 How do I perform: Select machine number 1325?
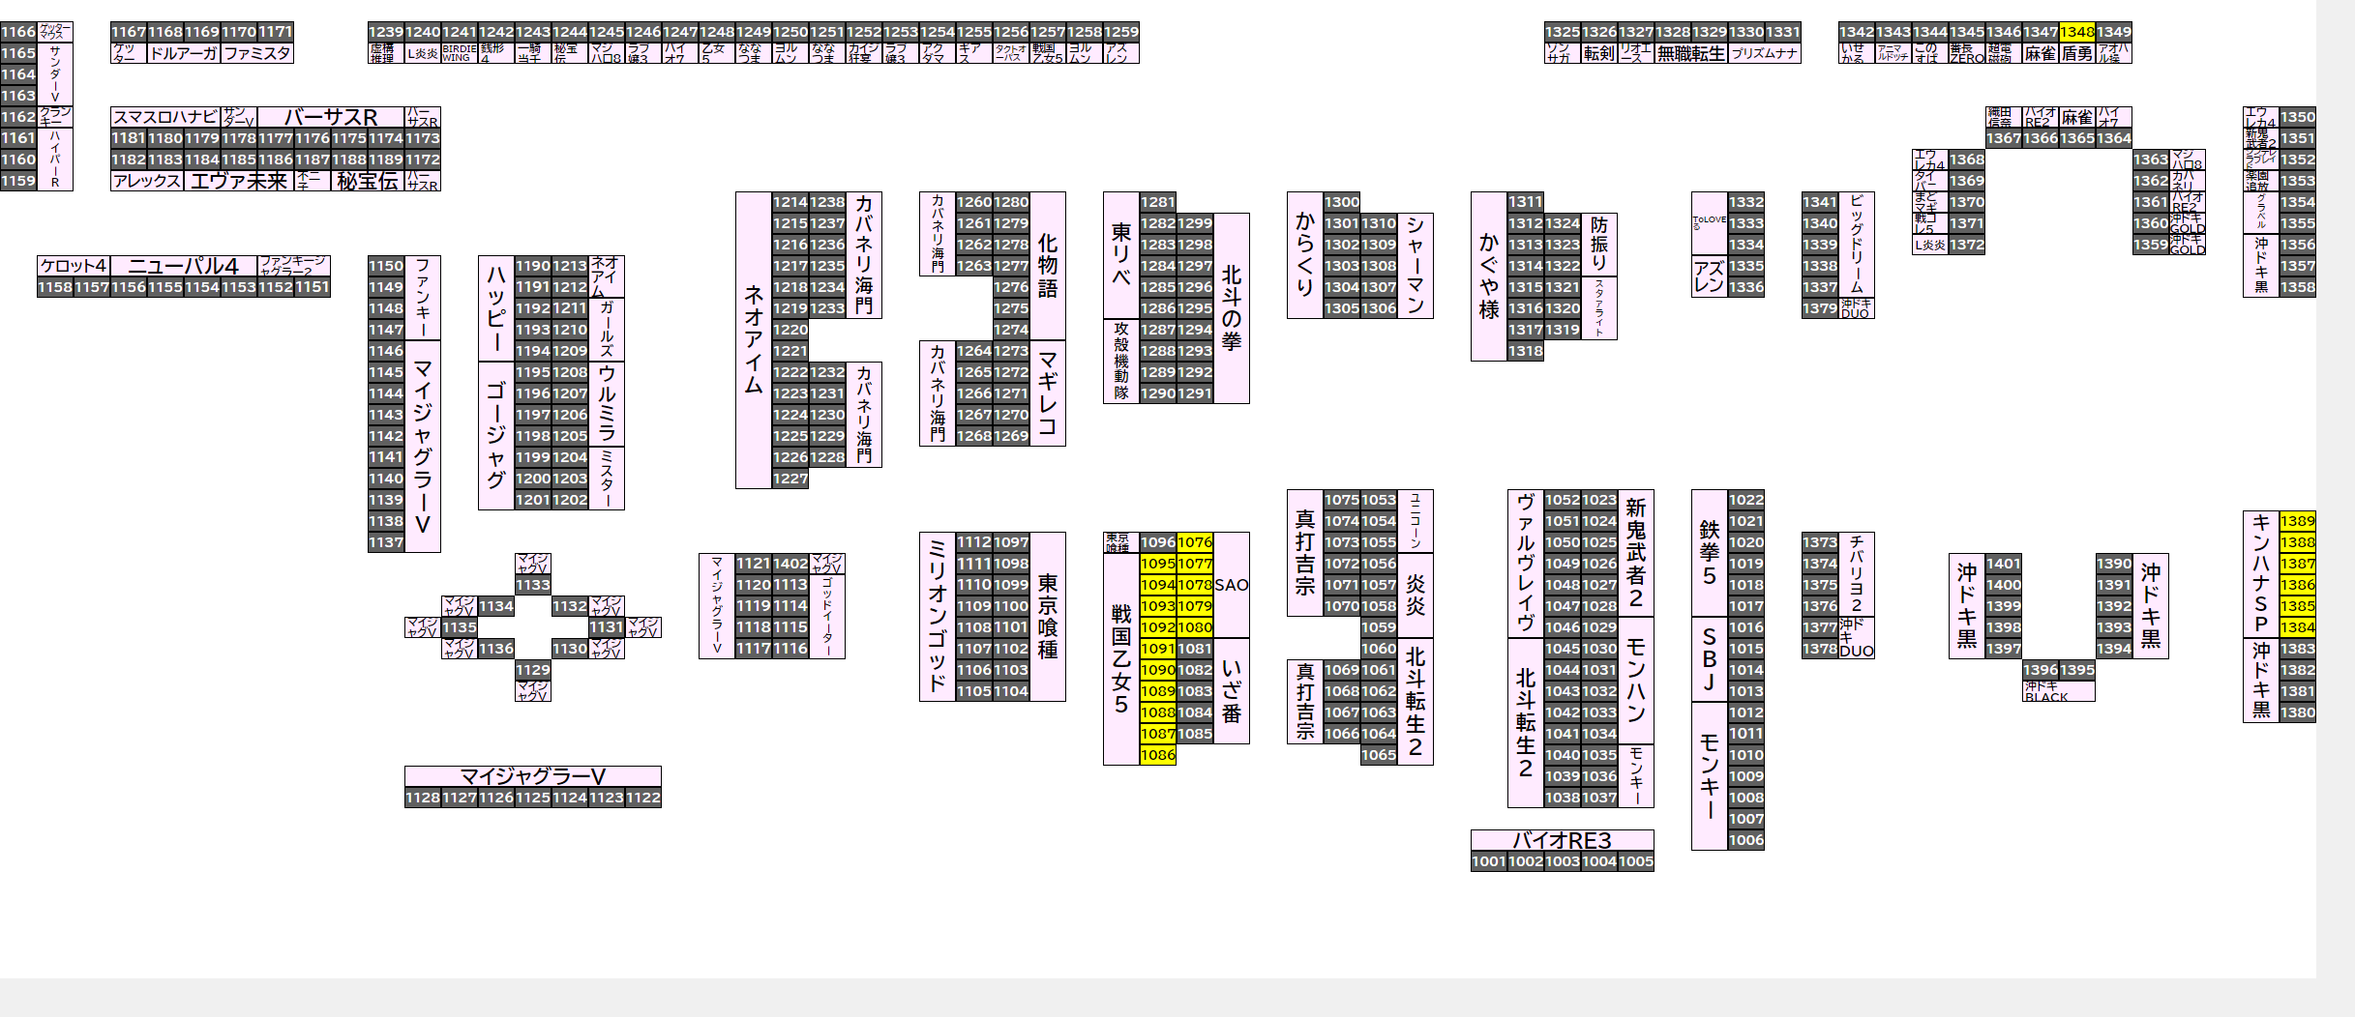[1563, 32]
